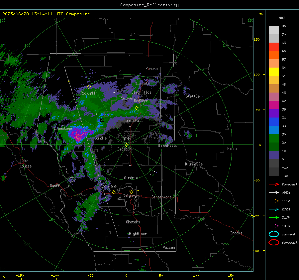Click the Cochrane town label
The width and height of the screenshot is (299, 280).
click(x=109, y=186)
